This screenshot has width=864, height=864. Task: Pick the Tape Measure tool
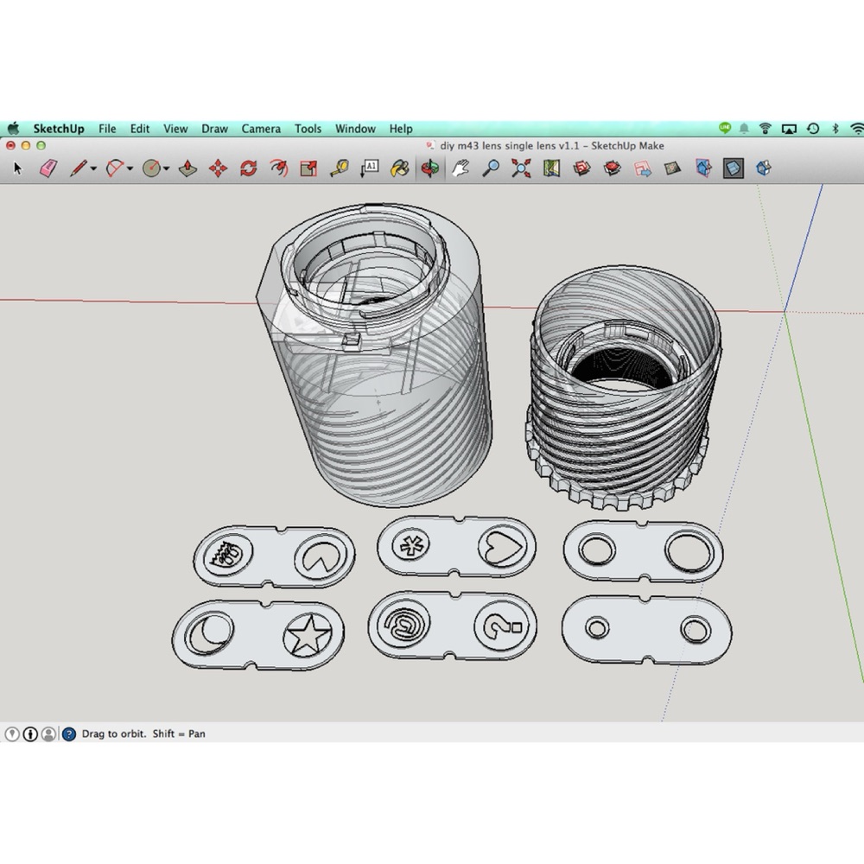[340, 168]
